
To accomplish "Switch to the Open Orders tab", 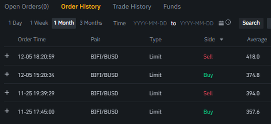I will click(x=27, y=7).
